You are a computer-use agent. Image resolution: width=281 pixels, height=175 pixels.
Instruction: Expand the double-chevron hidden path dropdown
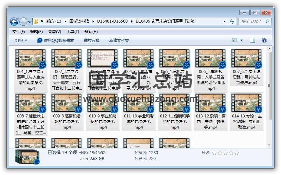[x=42, y=21]
